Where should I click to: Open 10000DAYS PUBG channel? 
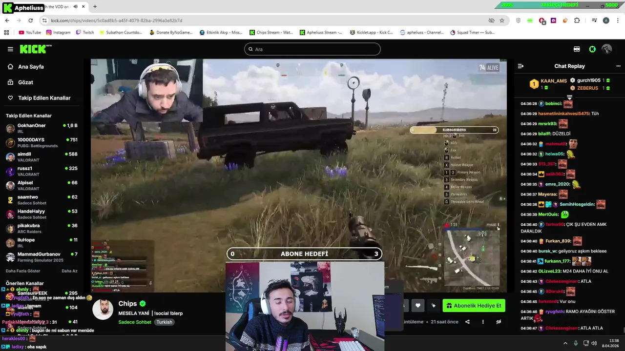click(42, 143)
